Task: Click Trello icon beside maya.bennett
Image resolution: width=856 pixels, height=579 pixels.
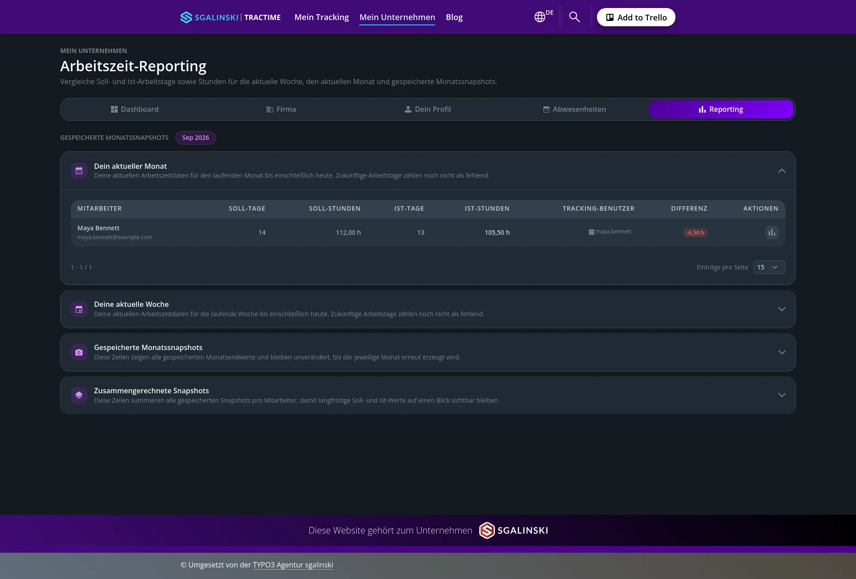Action: tap(592, 232)
